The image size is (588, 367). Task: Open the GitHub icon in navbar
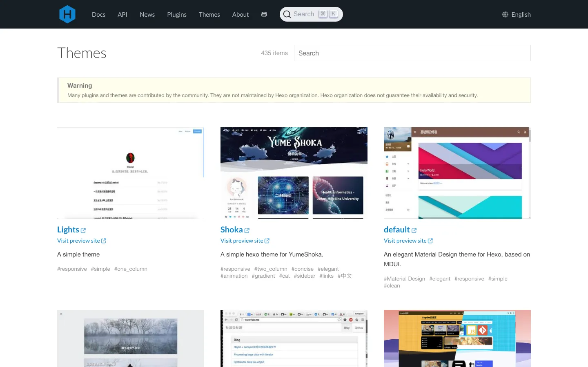(x=264, y=14)
